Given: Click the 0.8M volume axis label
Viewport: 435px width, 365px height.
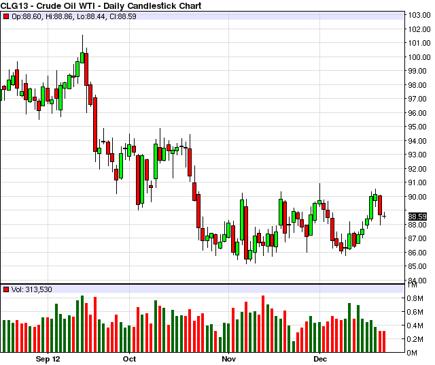Looking at the screenshot, I should pyautogui.click(x=415, y=298).
